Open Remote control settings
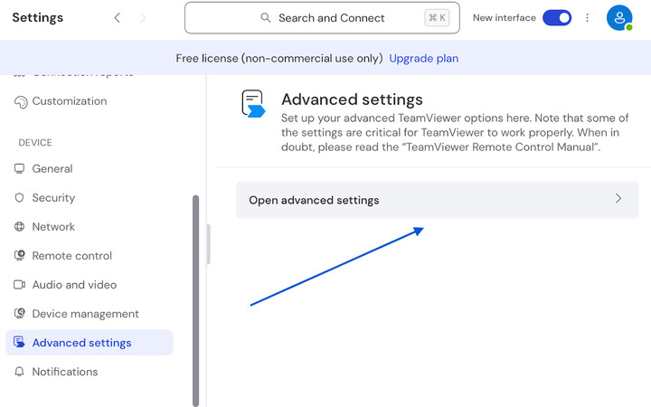The image size is (651, 407). (72, 255)
